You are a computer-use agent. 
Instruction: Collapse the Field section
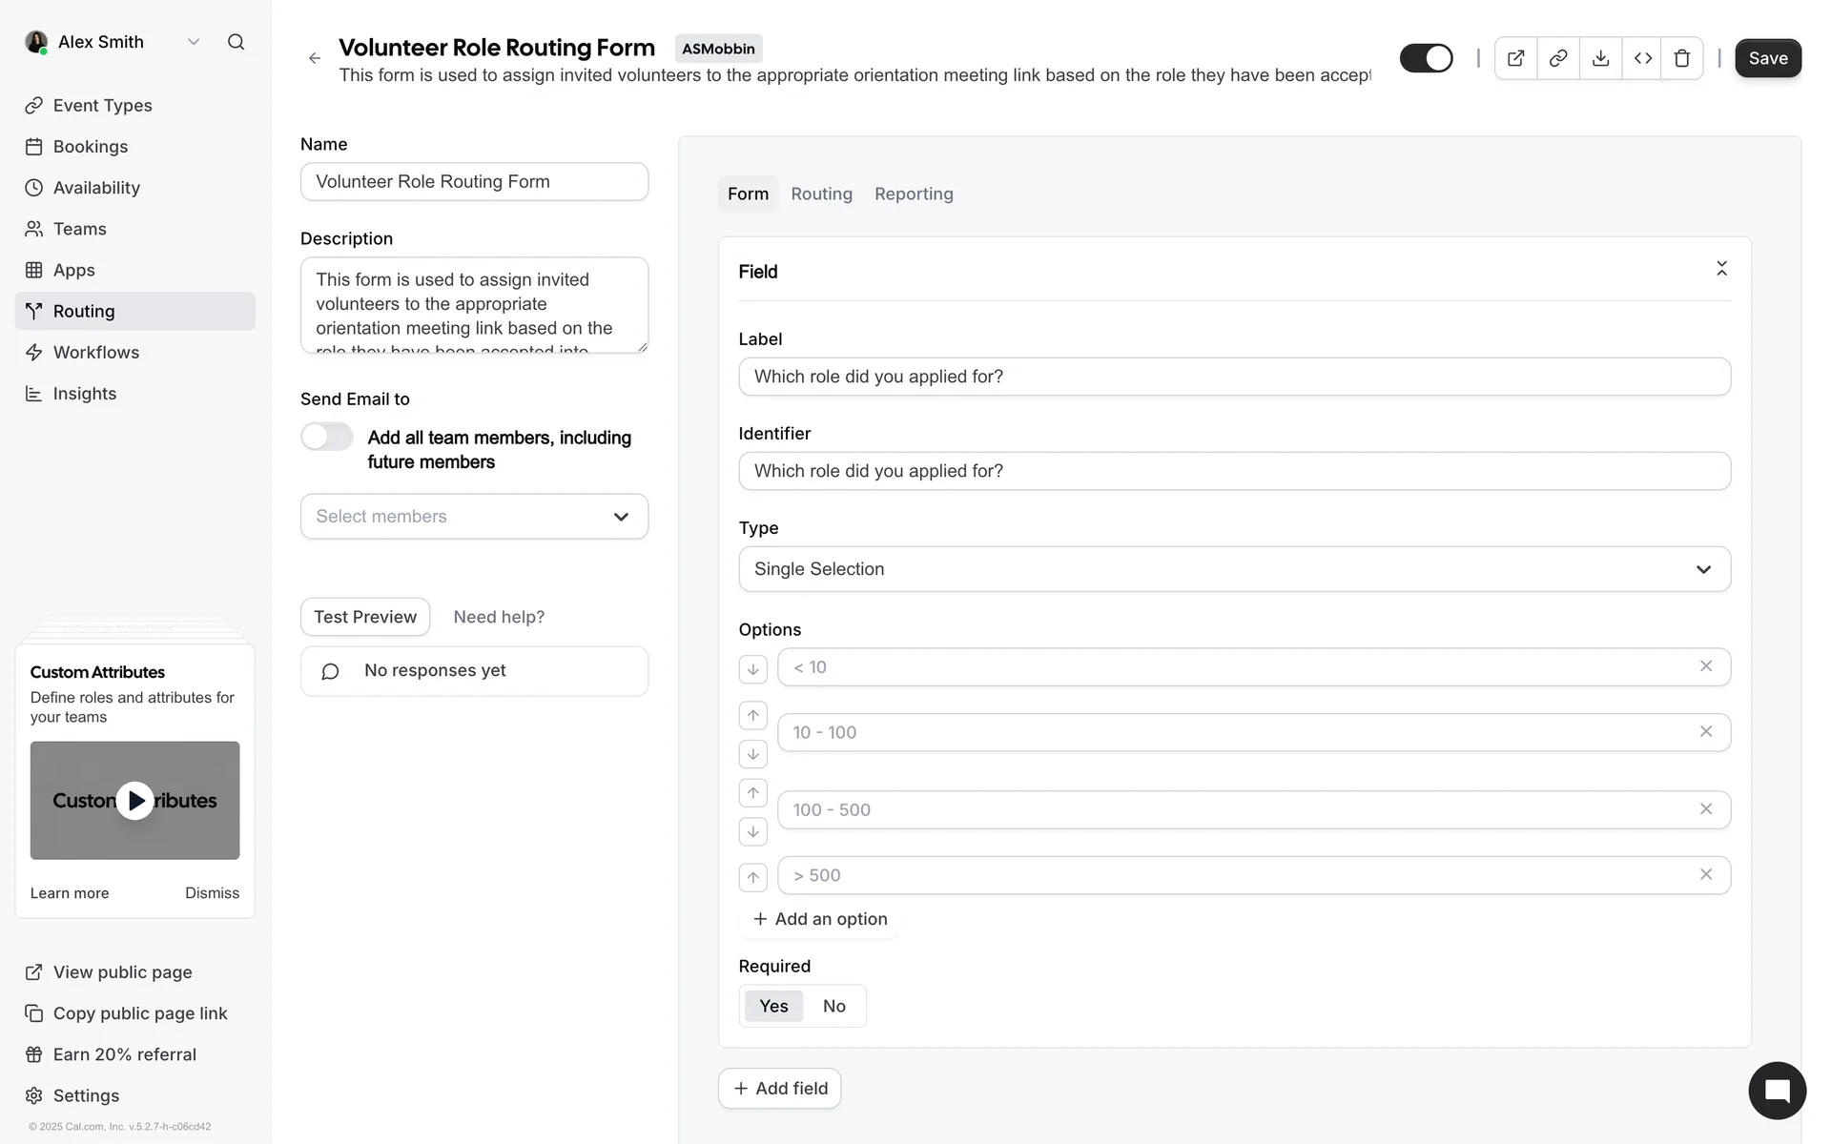(1720, 269)
